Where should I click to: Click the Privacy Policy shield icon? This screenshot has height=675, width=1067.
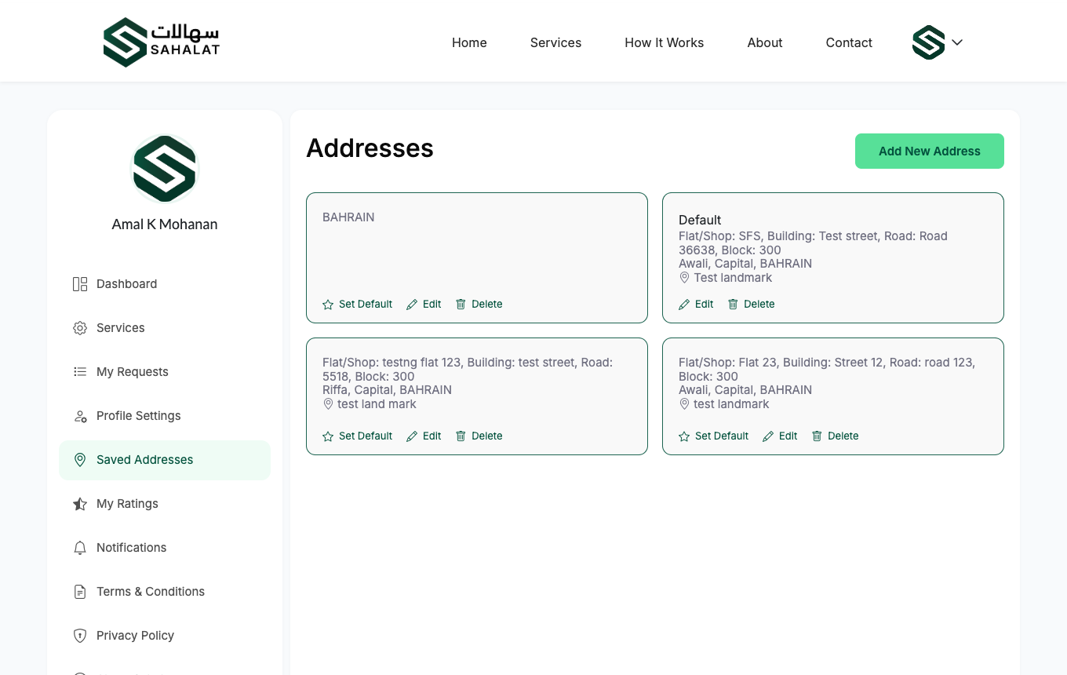[x=80, y=636]
